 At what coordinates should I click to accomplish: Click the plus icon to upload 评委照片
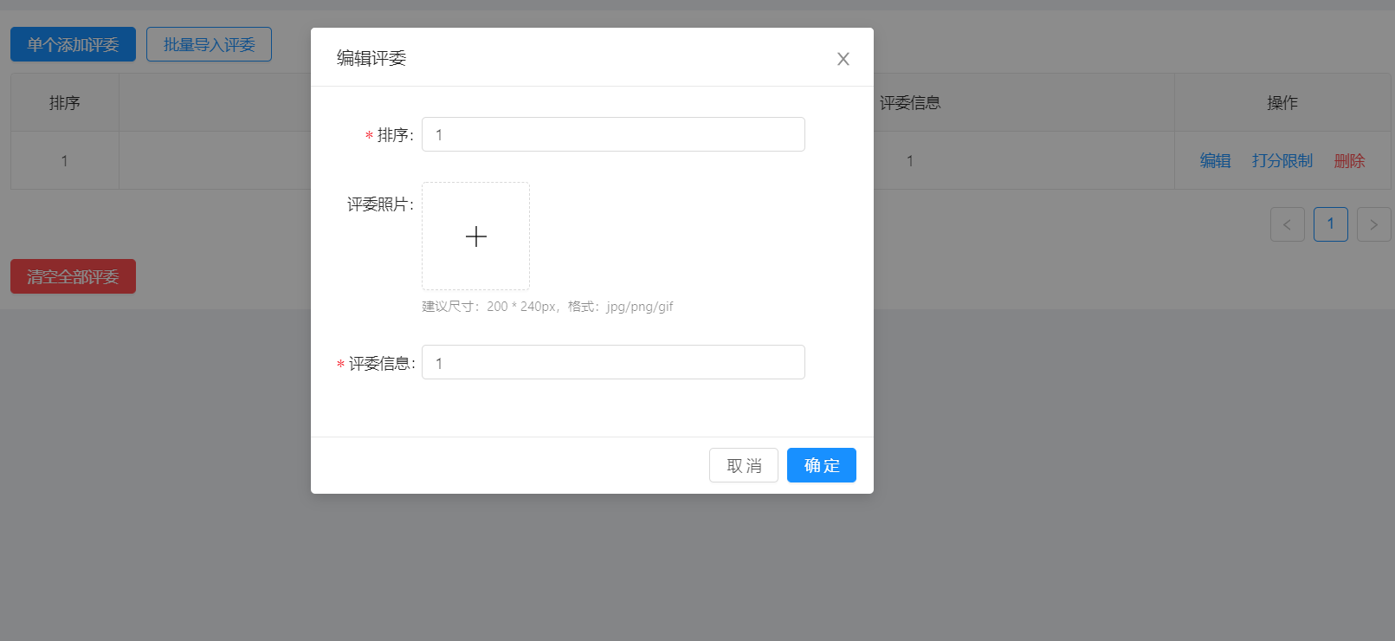pyautogui.click(x=475, y=236)
